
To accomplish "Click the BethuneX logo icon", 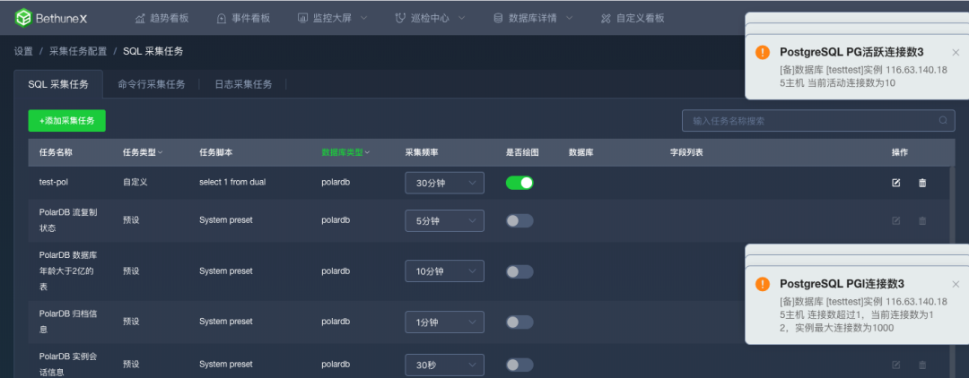I will [23, 18].
